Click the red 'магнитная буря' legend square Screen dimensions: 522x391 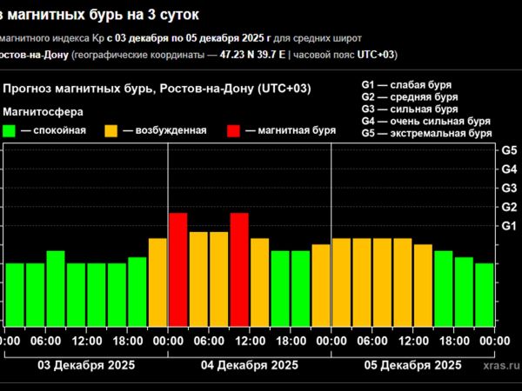235,130
